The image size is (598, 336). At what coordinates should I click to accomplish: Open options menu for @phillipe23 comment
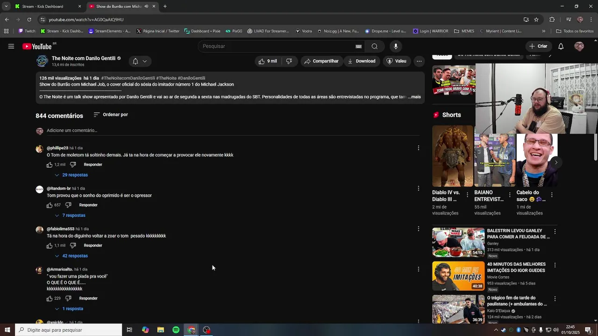418,148
